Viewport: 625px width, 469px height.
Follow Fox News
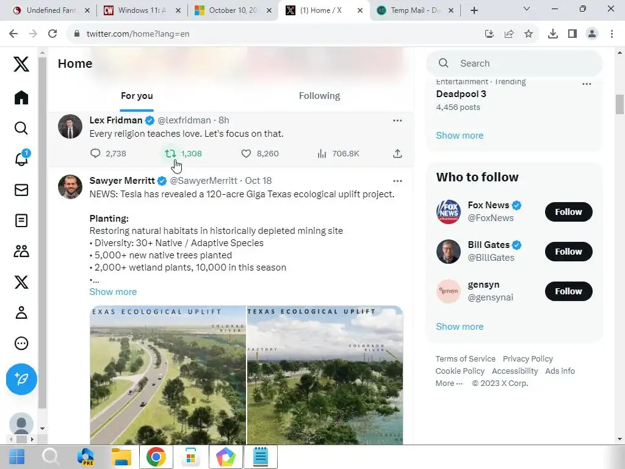pos(568,212)
